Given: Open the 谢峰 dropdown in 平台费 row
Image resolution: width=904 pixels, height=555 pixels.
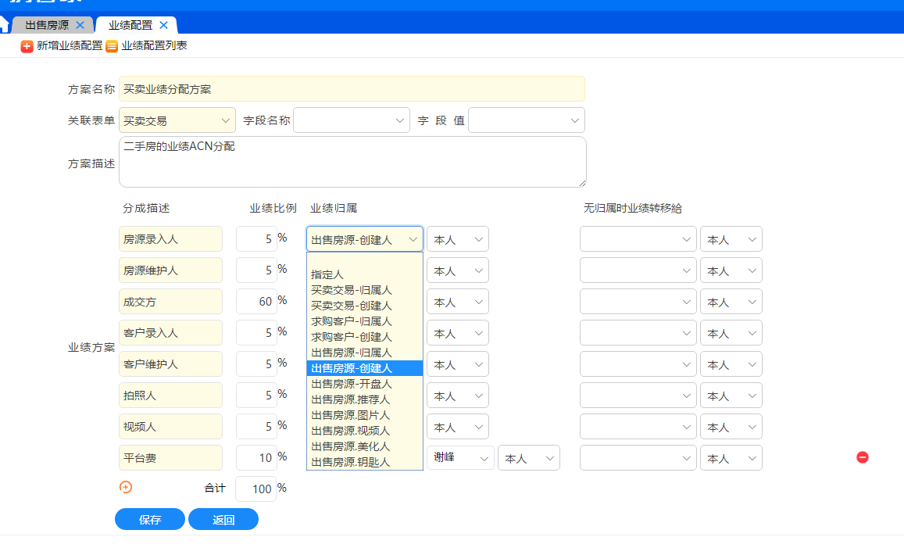Looking at the screenshot, I should [x=460, y=457].
